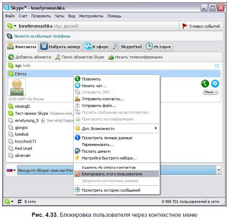Open the Инструменты menu
Viewport: 229px width, 220px height.
point(91,16)
